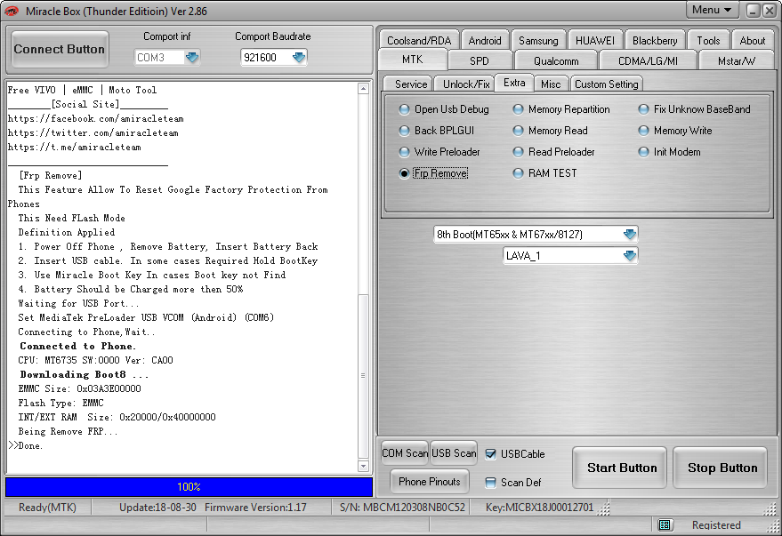This screenshot has width=782, height=536.
Task: Switch to the Blackberry tab
Action: click(x=655, y=40)
